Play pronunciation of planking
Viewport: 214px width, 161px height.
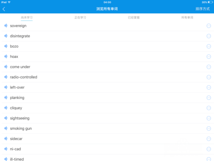[x=6, y=97]
